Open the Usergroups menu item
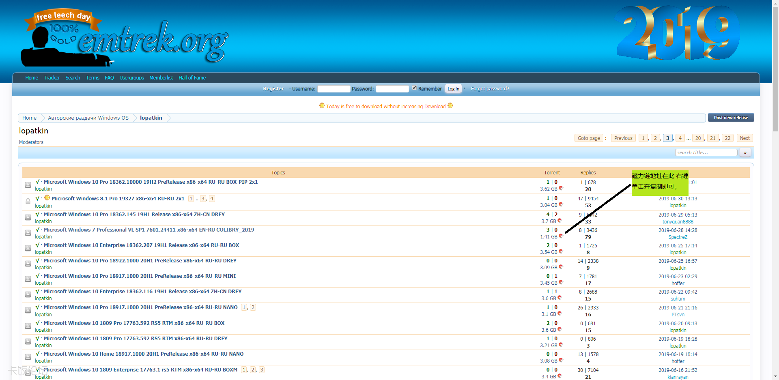 coord(131,78)
